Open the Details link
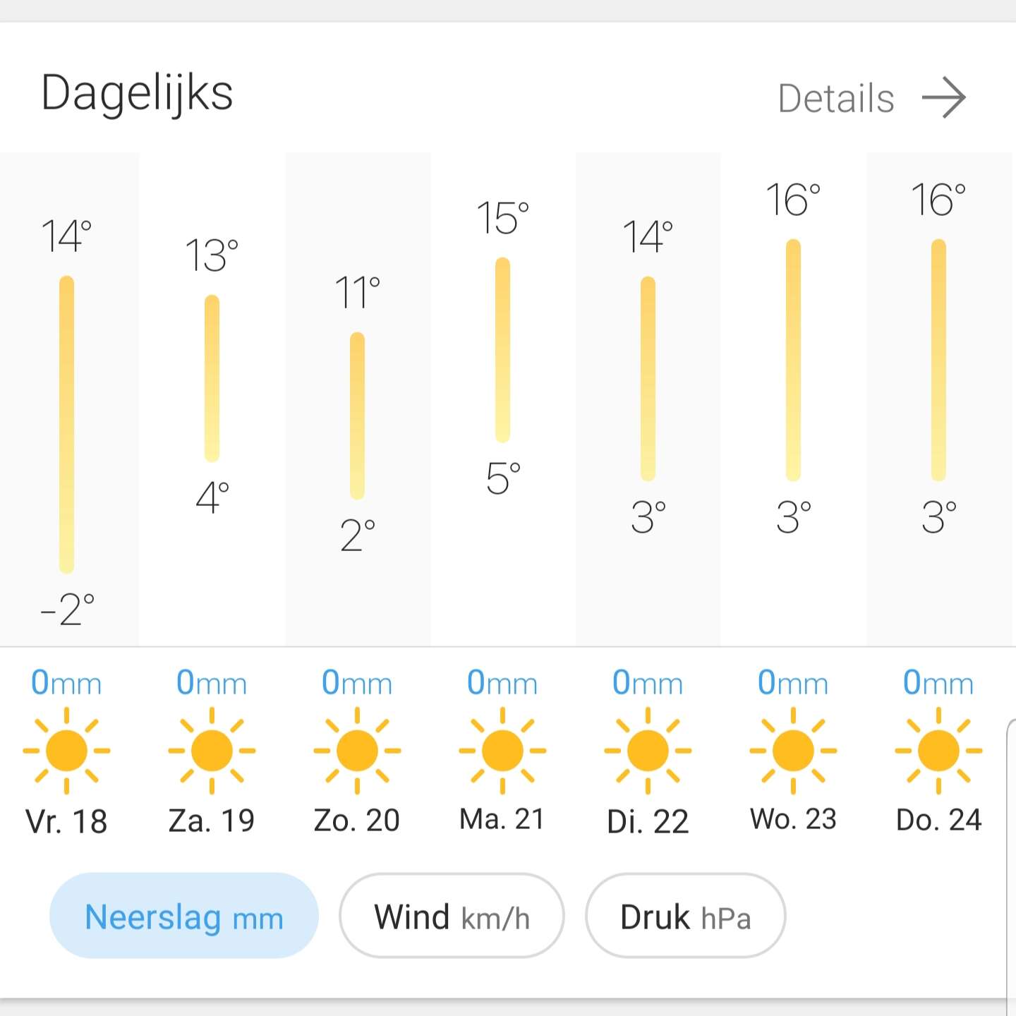Viewport: 1016px width, 1016px height. coord(836,99)
